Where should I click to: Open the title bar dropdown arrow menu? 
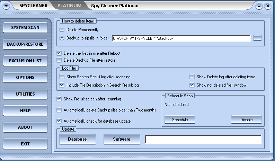[6, 6]
